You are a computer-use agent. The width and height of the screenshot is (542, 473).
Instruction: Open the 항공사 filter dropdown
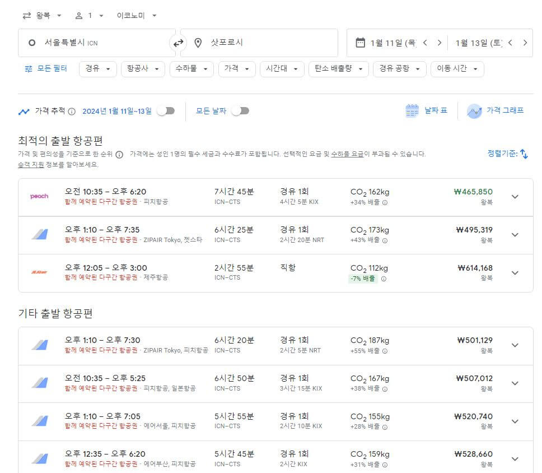click(142, 70)
